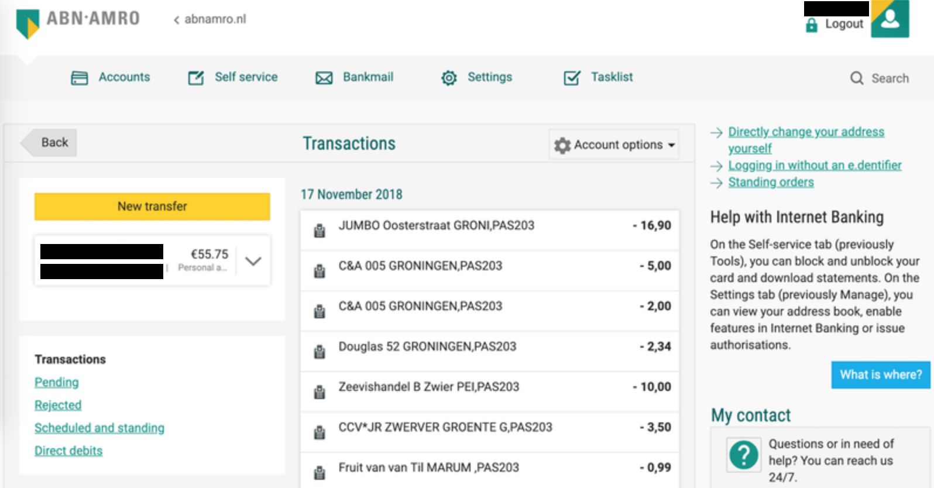Click the - 10,00 amount
Image resolution: width=934 pixels, height=488 pixels.
click(x=652, y=387)
